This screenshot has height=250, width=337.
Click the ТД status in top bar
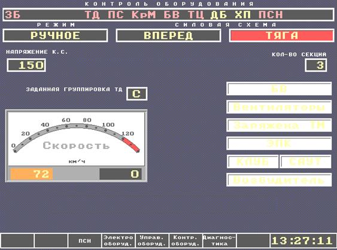coord(92,15)
